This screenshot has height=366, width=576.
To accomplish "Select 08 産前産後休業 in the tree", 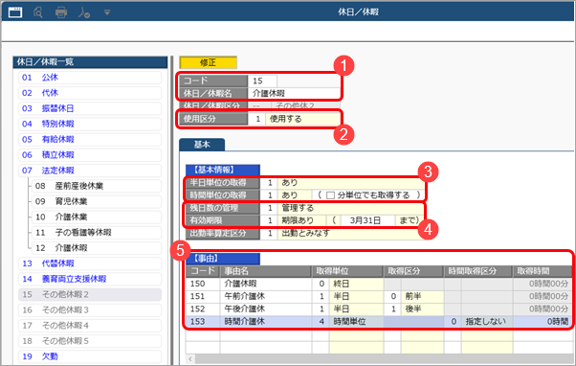I will [97, 186].
